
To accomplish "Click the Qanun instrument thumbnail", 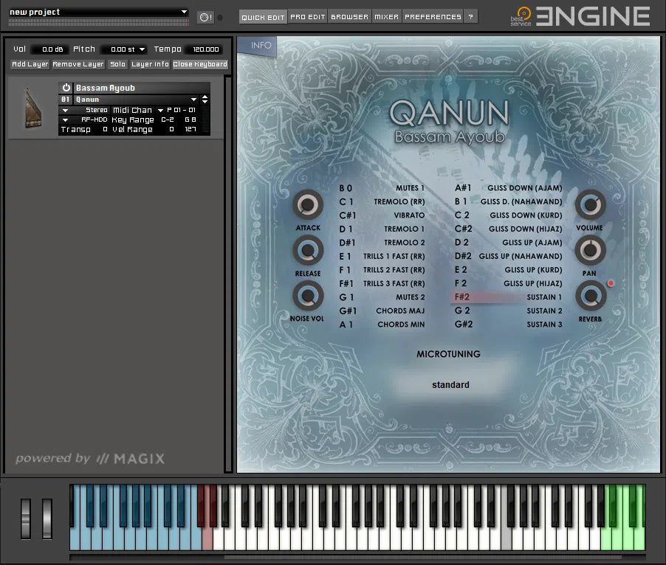I will pos(32,108).
